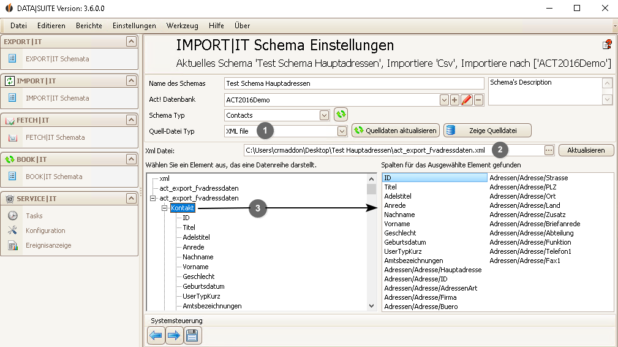The image size is (618, 347).
Task: Select Nachname in element tree
Action: pyautogui.click(x=198, y=257)
